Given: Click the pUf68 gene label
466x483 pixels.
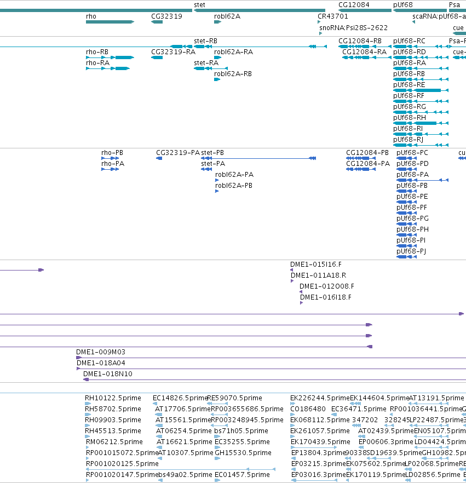Looking at the screenshot, I should (402, 5).
